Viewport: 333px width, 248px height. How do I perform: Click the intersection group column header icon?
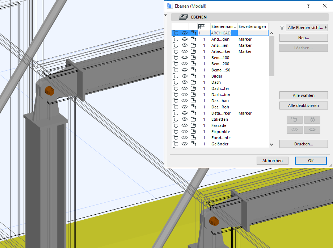202,26
